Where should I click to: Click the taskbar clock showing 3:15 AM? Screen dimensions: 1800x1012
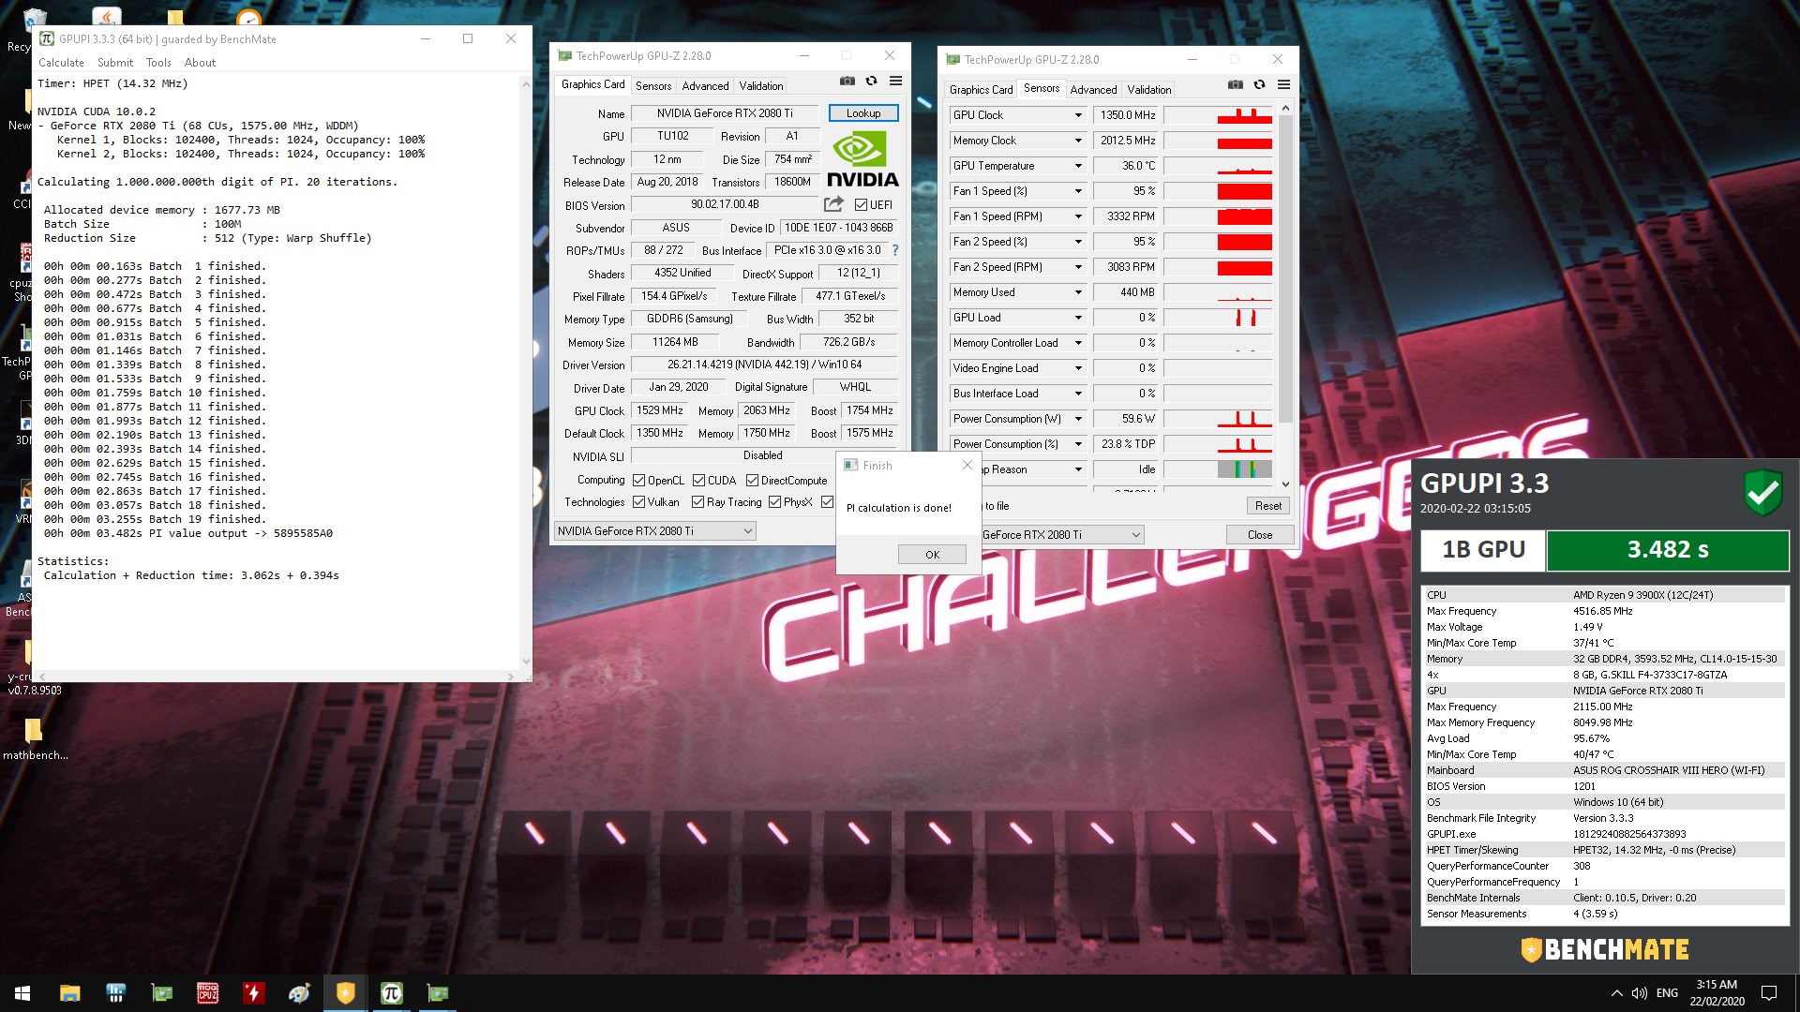(1717, 993)
